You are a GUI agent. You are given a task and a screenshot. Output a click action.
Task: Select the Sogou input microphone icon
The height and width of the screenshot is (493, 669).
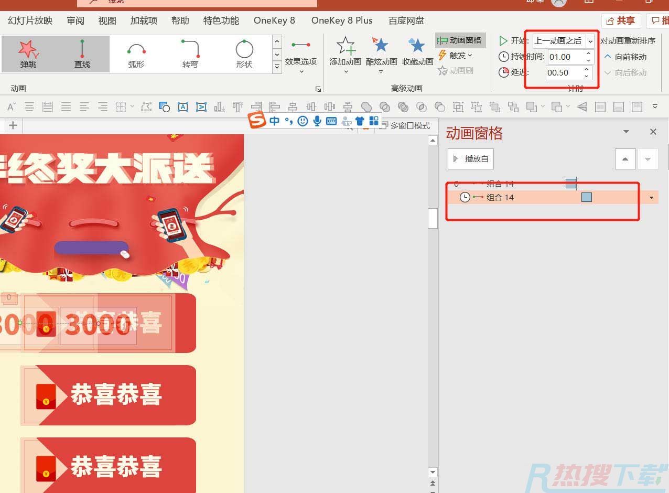coord(317,121)
